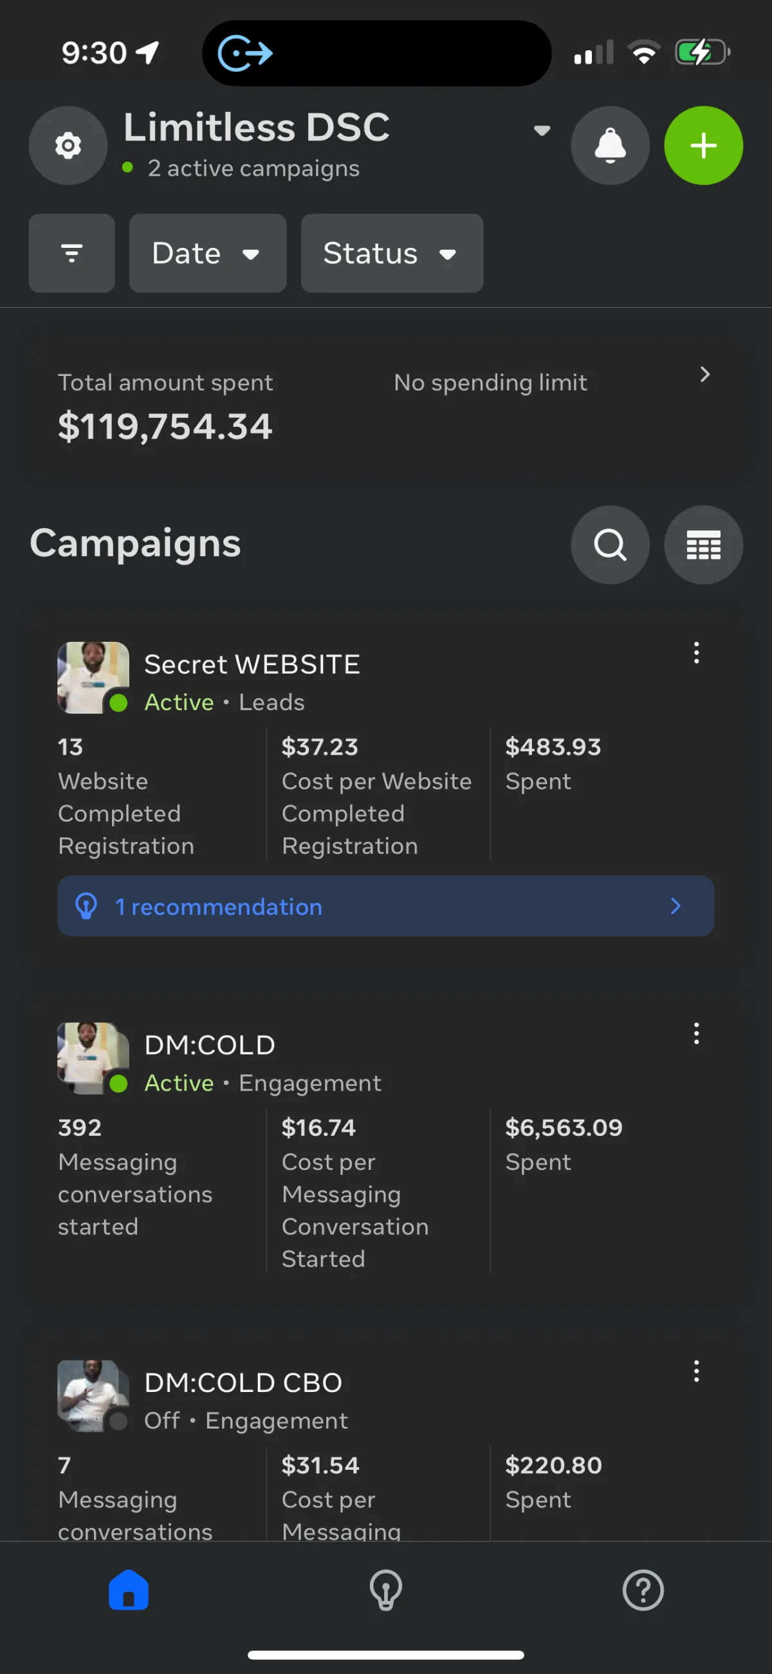Open spending limit details chevron
The image size is (772, 1674).
pyautogui.click(x=704, y=374)
